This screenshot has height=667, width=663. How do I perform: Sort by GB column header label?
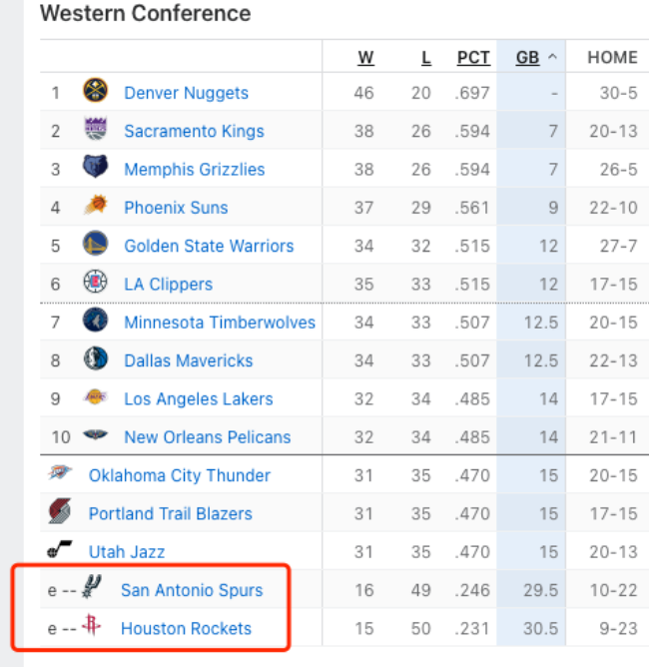(527, 58)
